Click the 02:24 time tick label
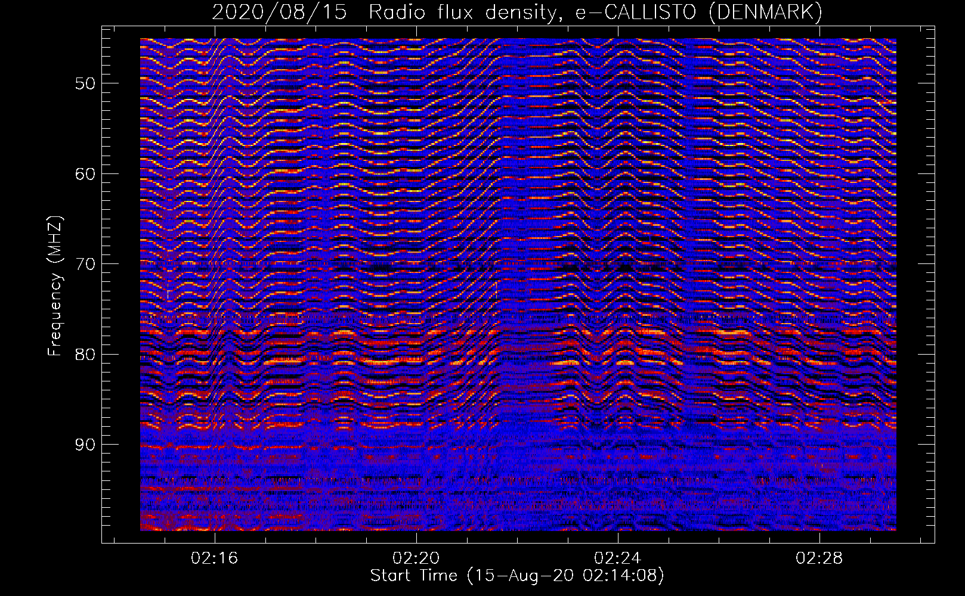 click(x=618, y=558)
